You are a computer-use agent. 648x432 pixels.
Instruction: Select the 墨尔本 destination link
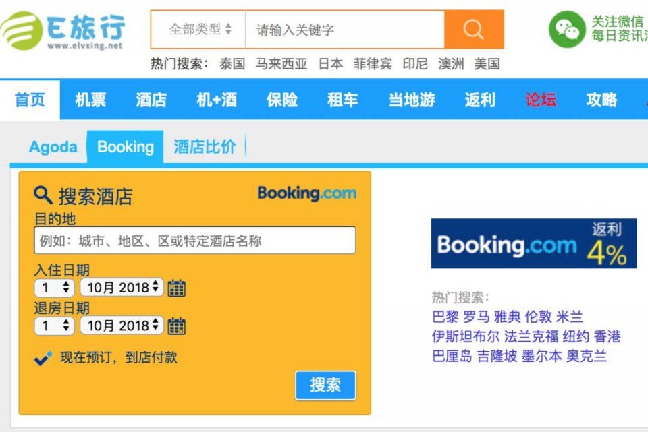(x=541, y=356)
